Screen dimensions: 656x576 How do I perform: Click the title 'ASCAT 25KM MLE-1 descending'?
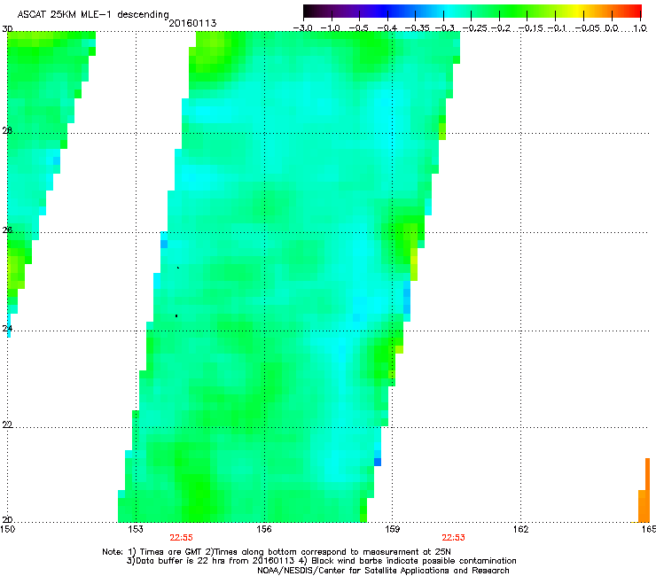pyautogui.click(x=93, y=14)
